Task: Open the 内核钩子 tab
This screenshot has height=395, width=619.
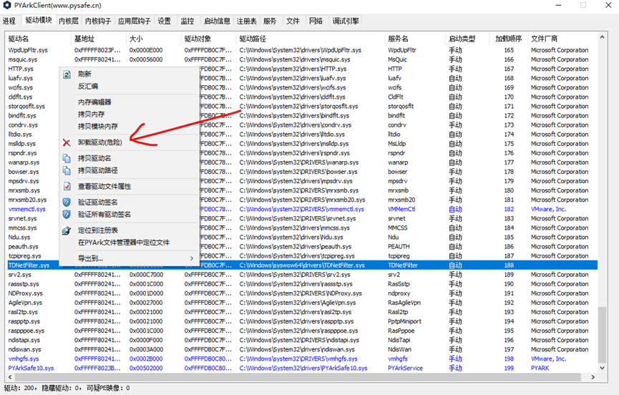Action: [98, 21]
